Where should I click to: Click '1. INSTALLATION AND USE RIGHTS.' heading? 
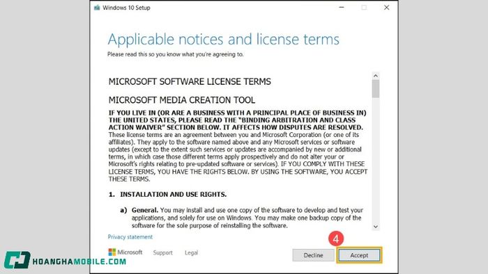coord(167,194)
